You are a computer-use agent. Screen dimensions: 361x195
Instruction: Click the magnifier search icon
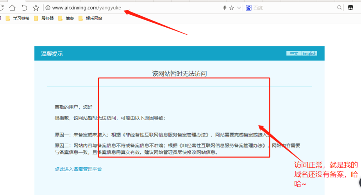(340, 8)
